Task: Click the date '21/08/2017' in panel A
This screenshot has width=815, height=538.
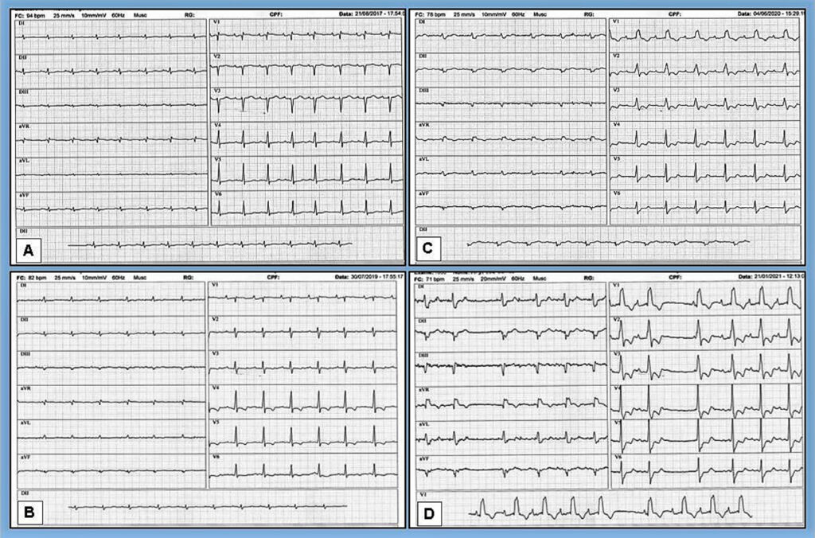Action: 369,14
